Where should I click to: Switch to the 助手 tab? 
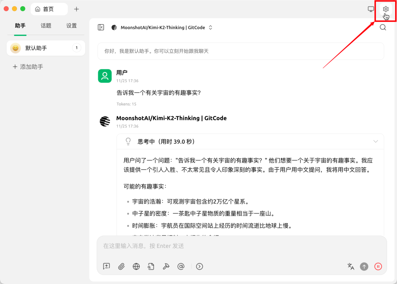(x=20, y=26)
